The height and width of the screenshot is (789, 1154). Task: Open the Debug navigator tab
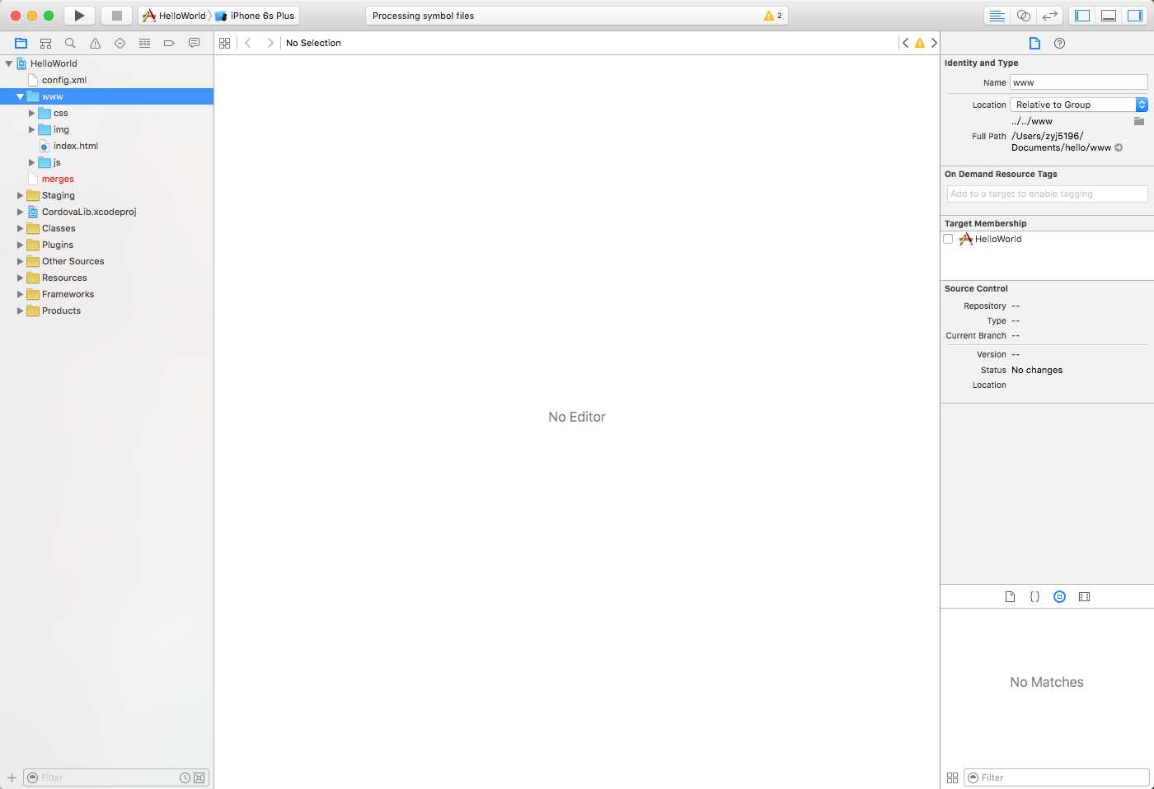coord(144,43)
